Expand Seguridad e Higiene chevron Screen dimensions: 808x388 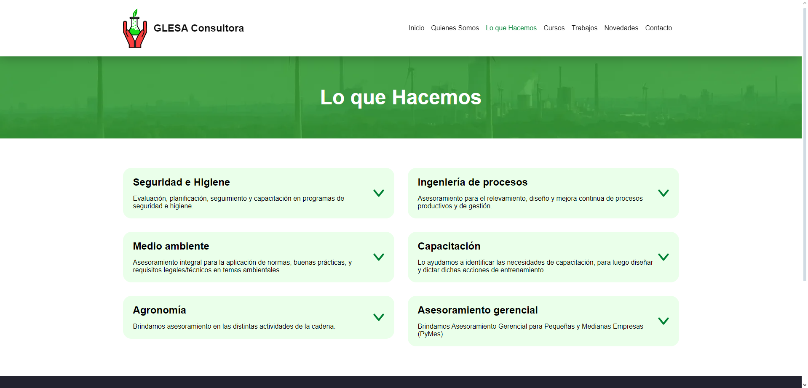[378, 193]
